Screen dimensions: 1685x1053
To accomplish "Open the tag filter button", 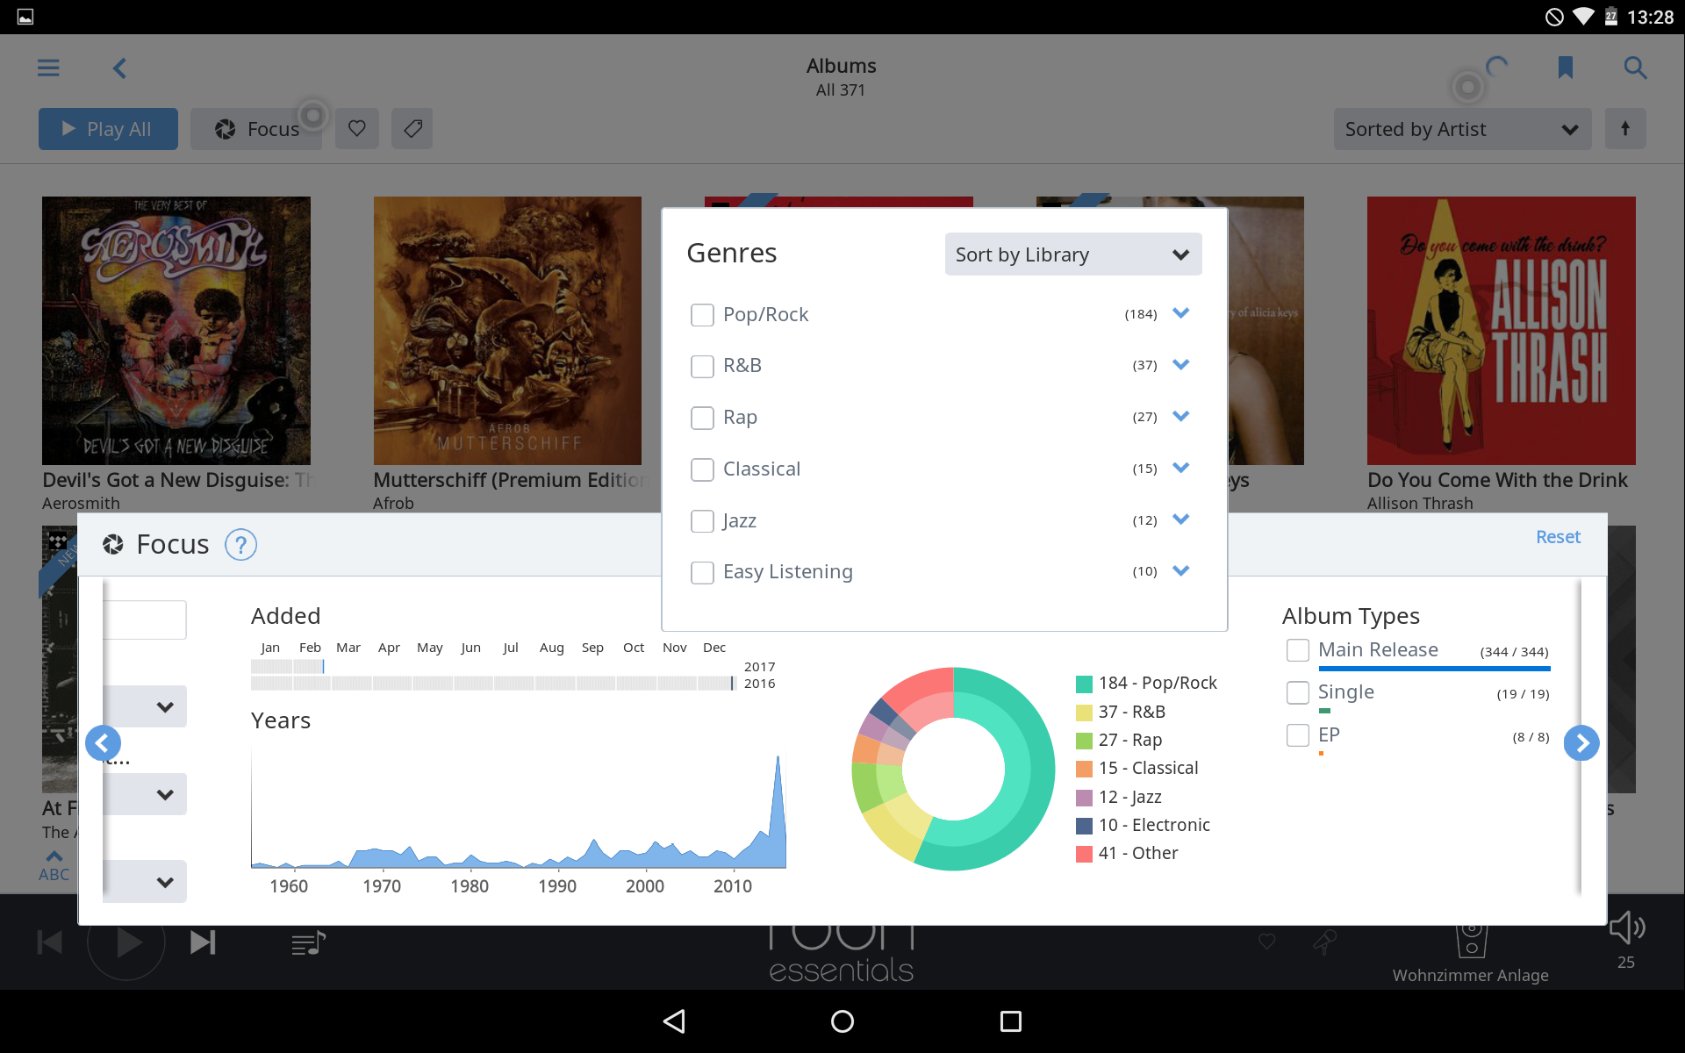I will 412,129.
